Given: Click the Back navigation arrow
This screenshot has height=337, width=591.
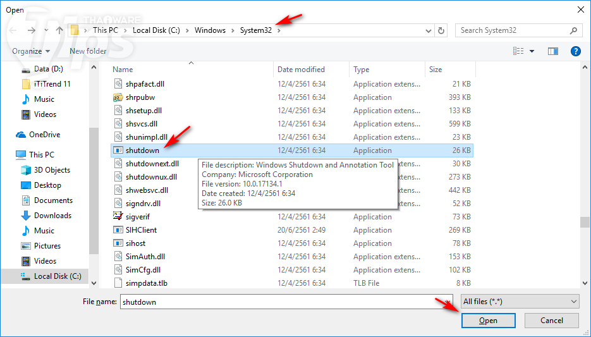Looking at the screenshot, I should [13, 30].
